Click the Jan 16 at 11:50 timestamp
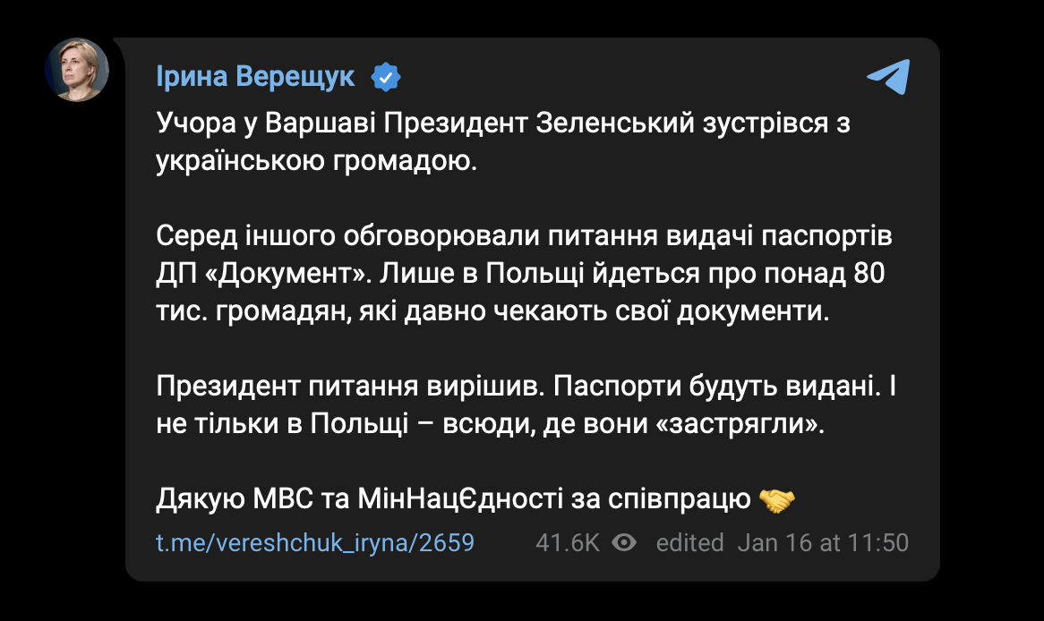Screen dimensions: 1044x621 pos(823,542)
